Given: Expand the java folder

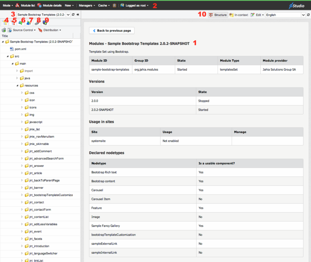Looking at the screenshot, I should pyautogui.click(x=17, y=78).
